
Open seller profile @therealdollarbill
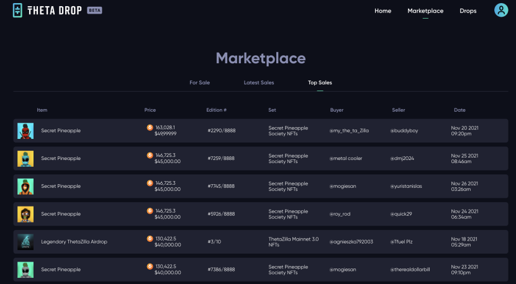tap(410, 270)
